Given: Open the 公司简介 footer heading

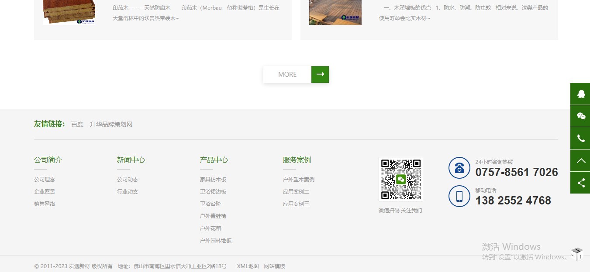Looking at the screenshot, I should pyautogui.click(x=48, y=160).
